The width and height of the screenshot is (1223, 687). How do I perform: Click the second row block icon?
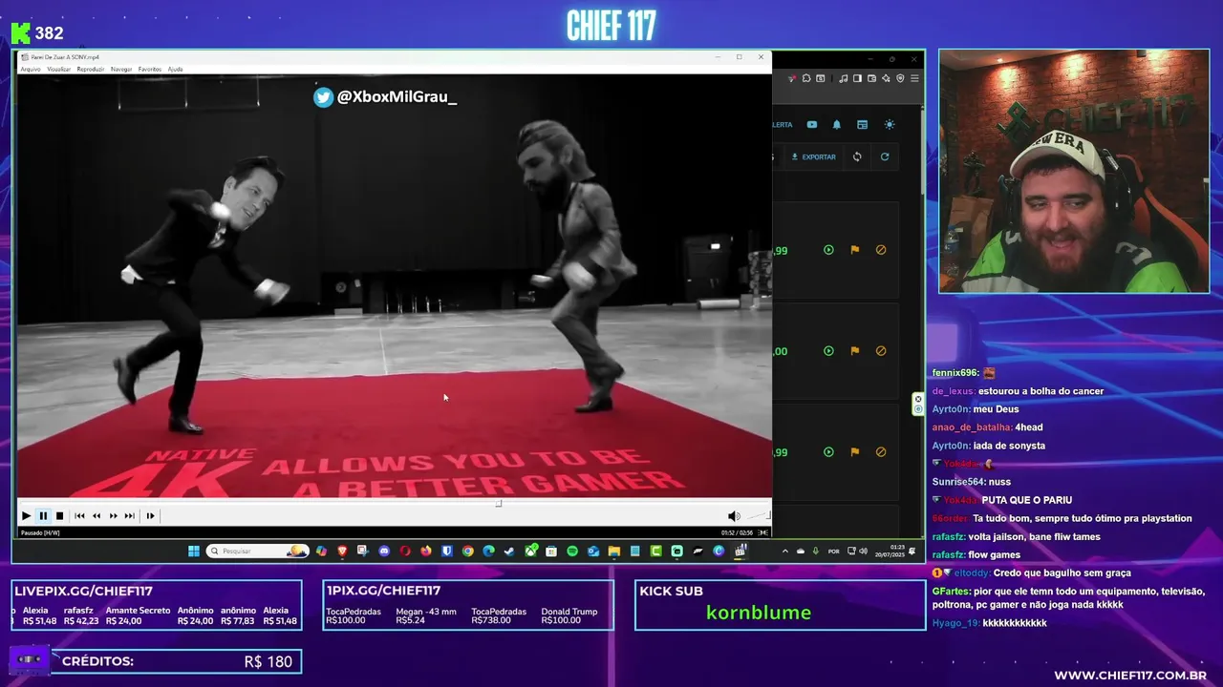[881, 351]
